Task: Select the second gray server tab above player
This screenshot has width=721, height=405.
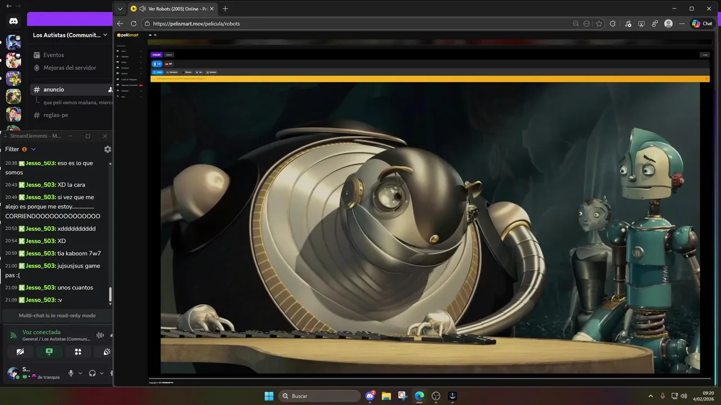Action: [x=169, y=55]
